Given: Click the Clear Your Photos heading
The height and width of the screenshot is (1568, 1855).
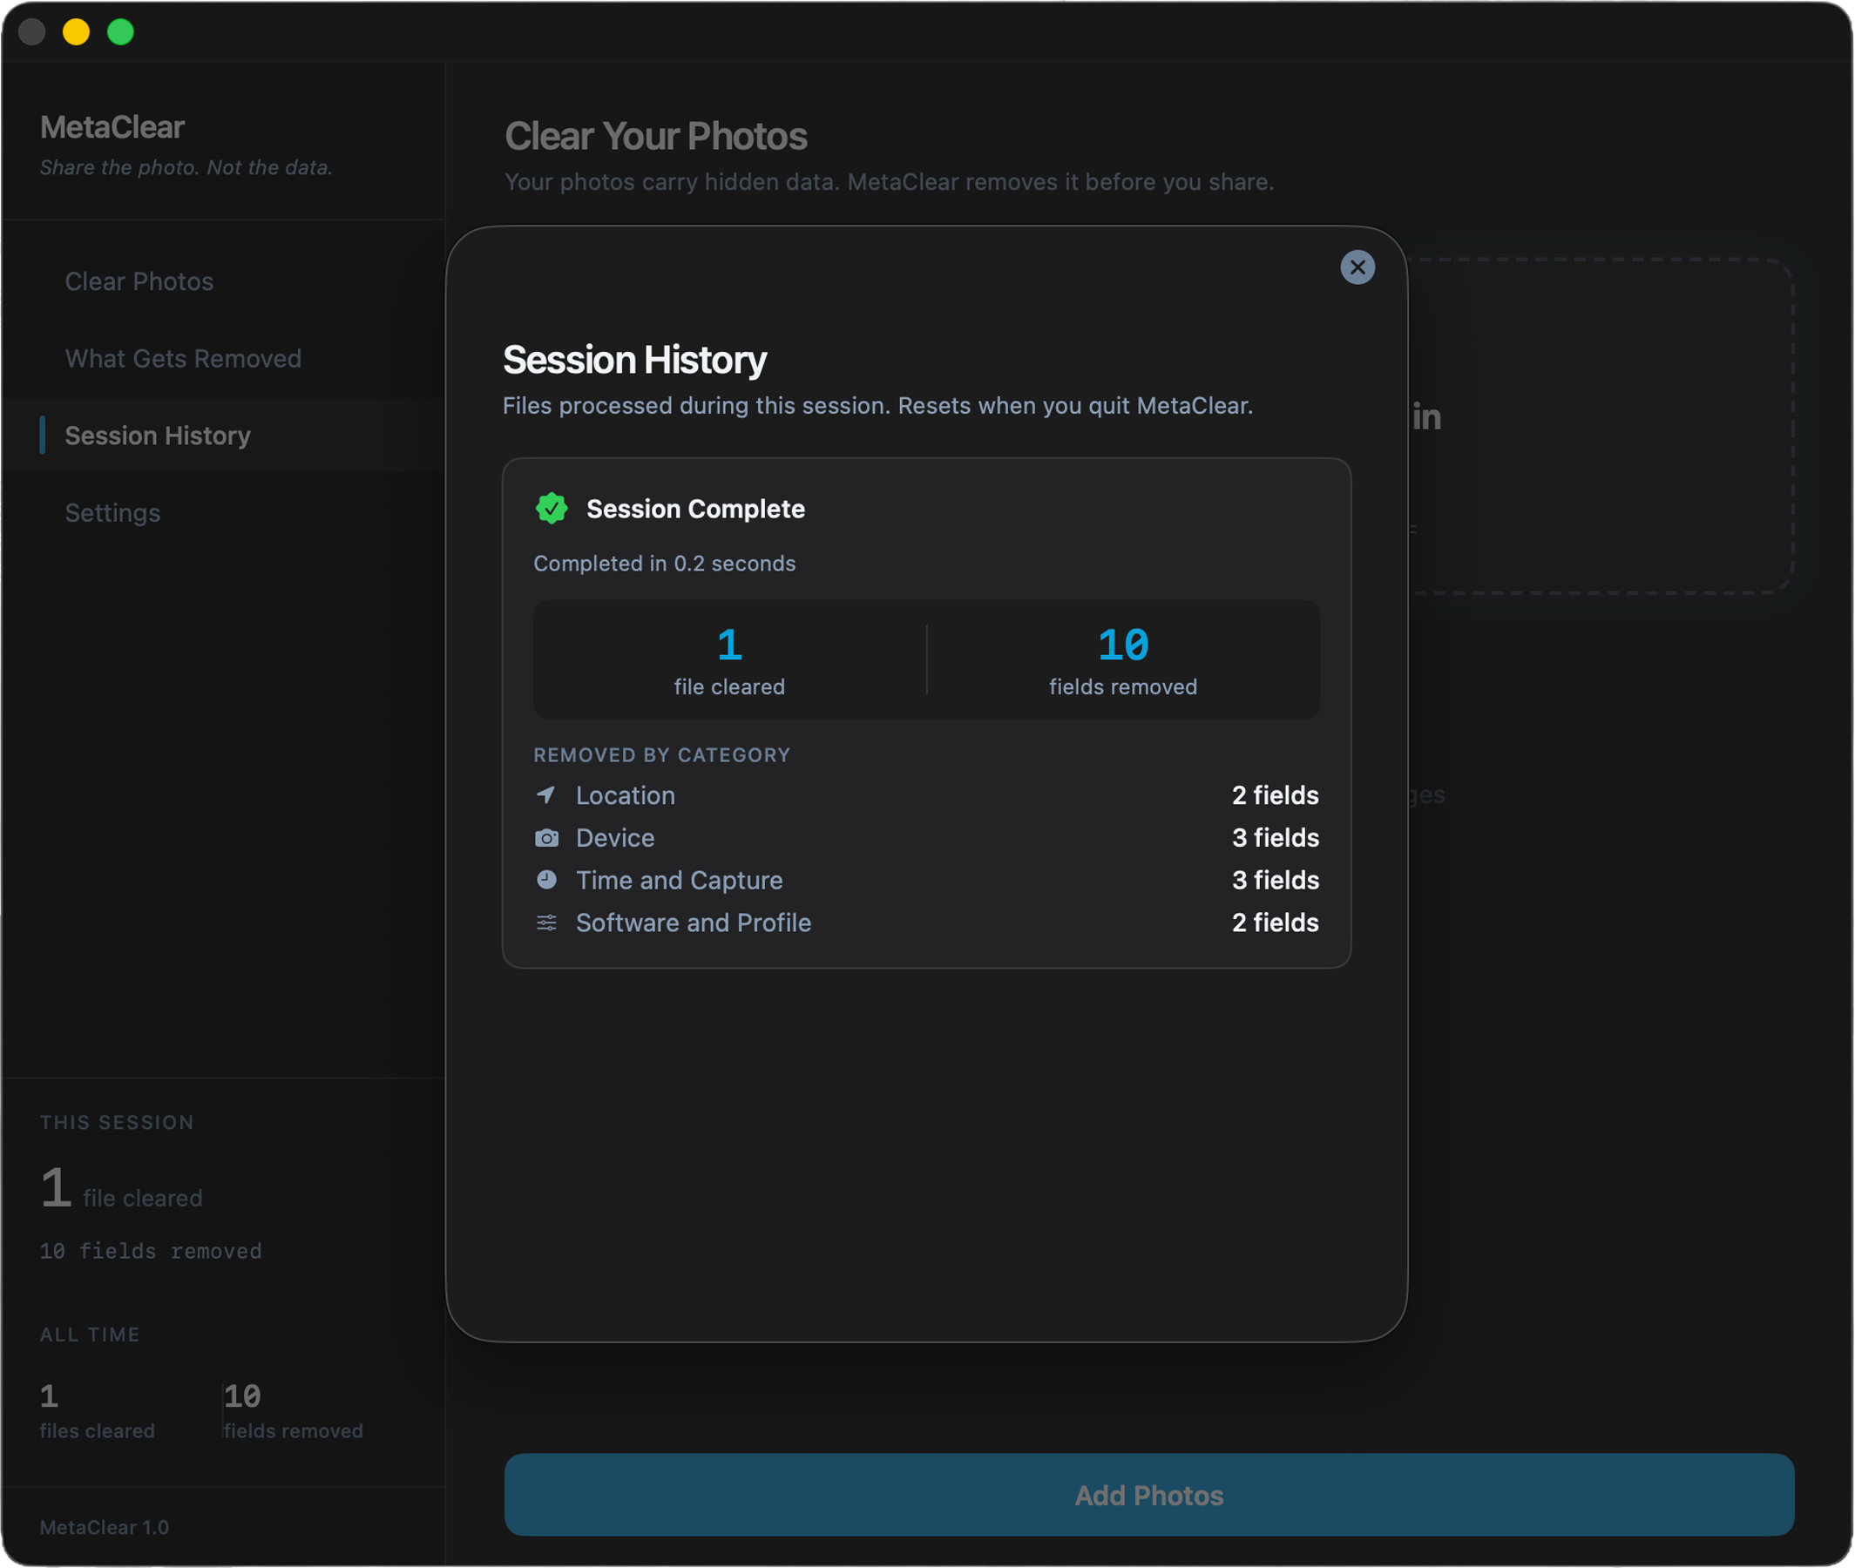Looking at the screenshot, I should (656, 136).
